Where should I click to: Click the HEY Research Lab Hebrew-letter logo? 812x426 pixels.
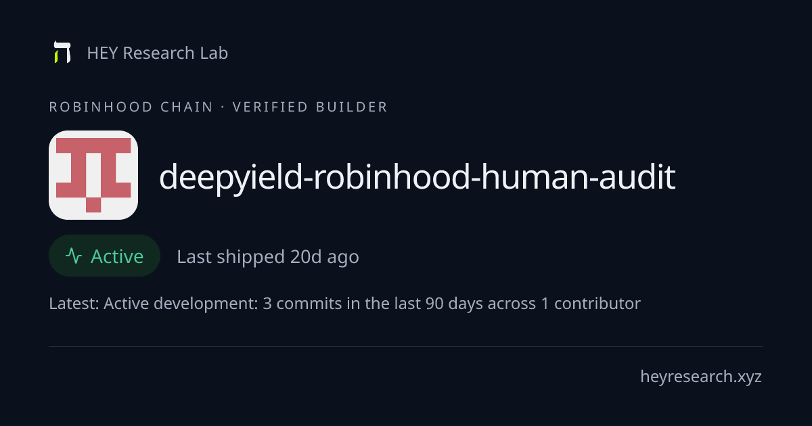(62, 53)
